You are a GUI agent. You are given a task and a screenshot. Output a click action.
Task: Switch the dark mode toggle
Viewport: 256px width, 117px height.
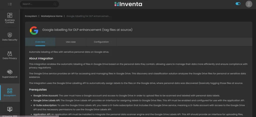[238, 4]
